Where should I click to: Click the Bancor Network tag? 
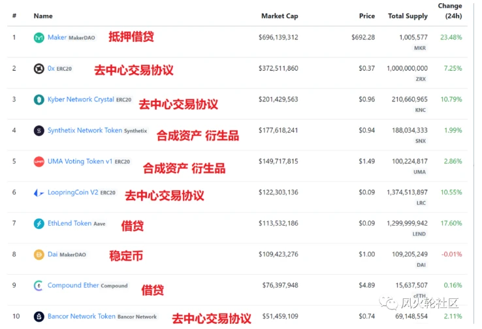[137, 317]
